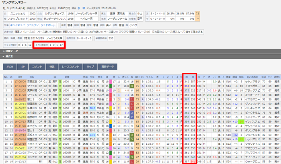This screenshot has width=281, height=164.
Task: Open sibling horse キュイキュイ link
Action: [18, 25]
